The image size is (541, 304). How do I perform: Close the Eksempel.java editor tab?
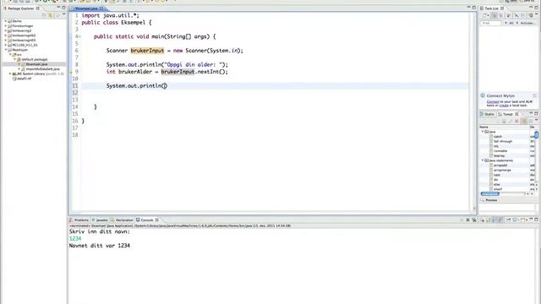[101, 8]
